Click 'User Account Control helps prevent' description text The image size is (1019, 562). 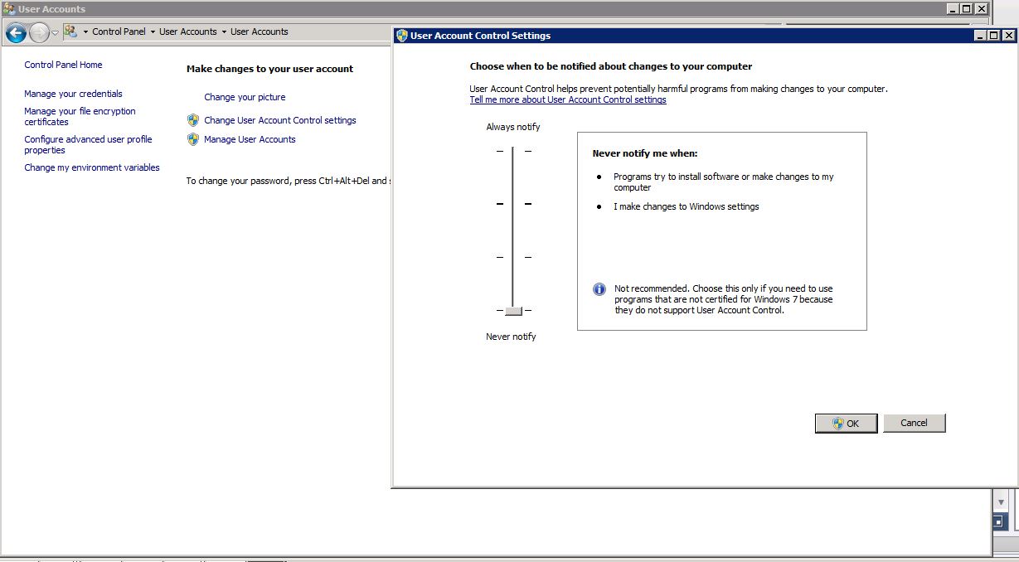(678, 89)
